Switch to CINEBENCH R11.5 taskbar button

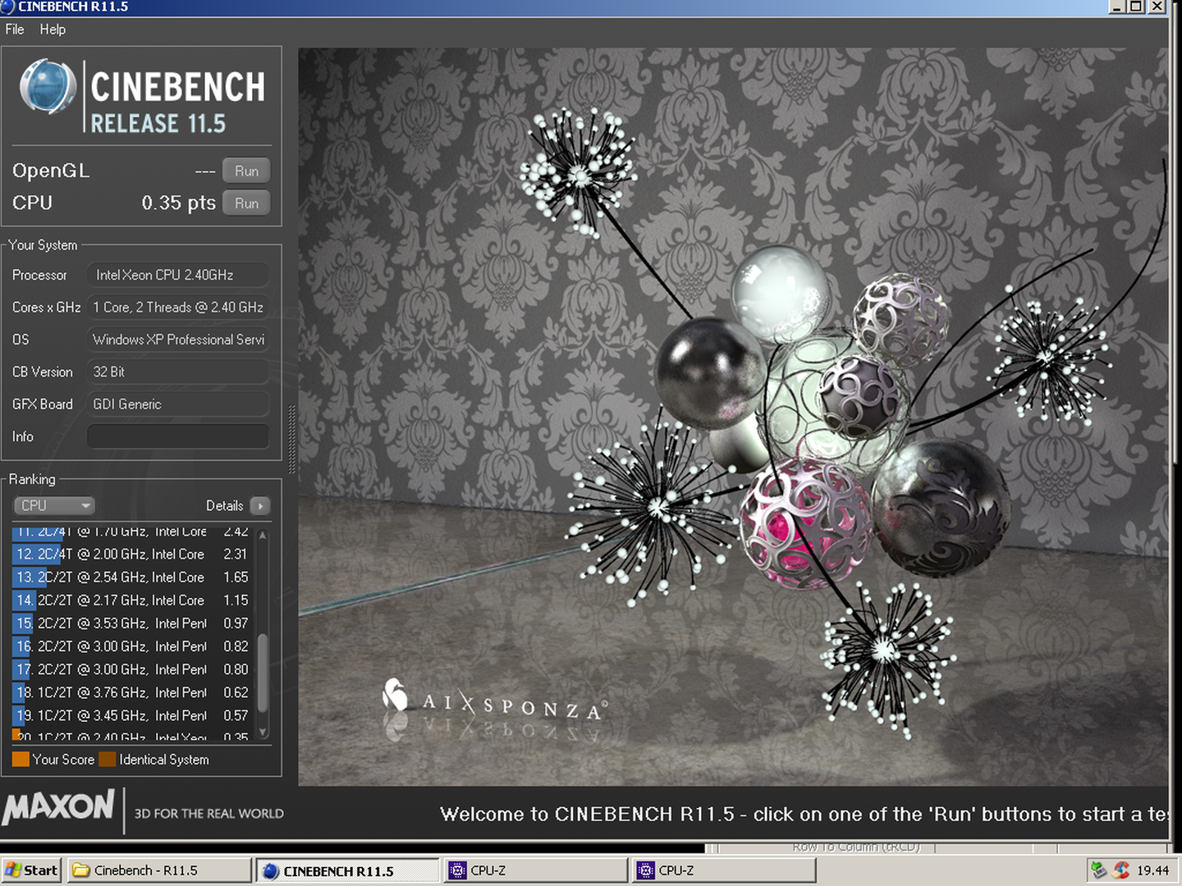click(x=348, y=870)
